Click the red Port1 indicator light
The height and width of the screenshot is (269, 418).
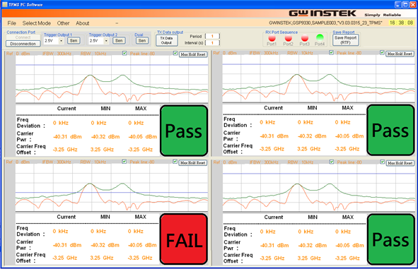tap(272, 38)
